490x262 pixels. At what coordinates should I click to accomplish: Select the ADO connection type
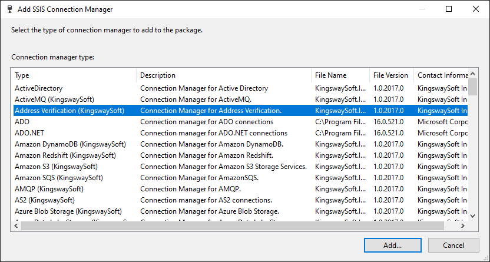pyautogui.click(x=240, y=122)
